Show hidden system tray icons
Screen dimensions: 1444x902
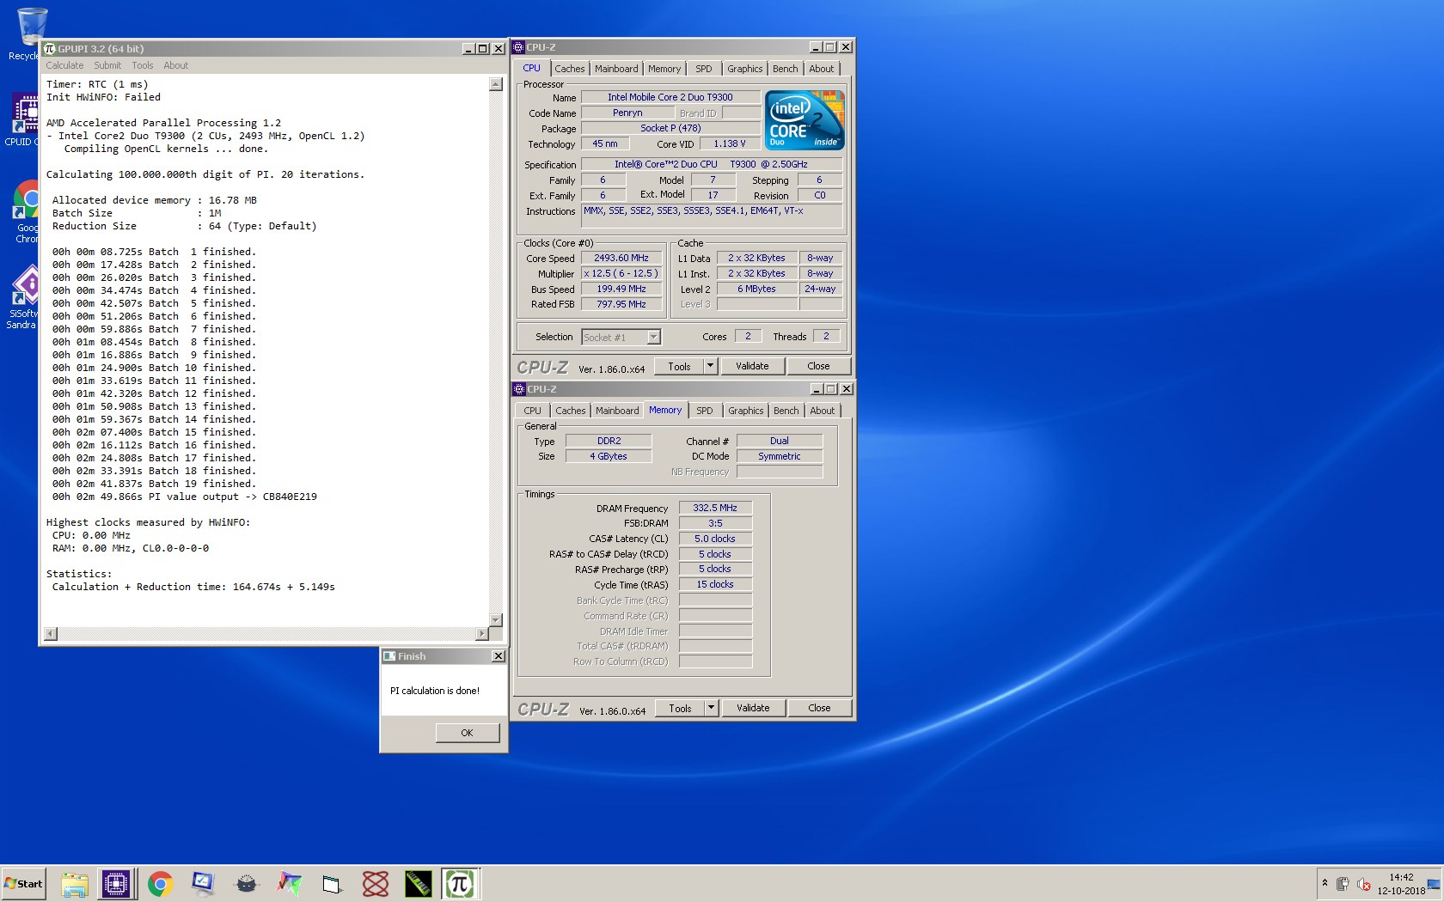tap(1325, 884)
